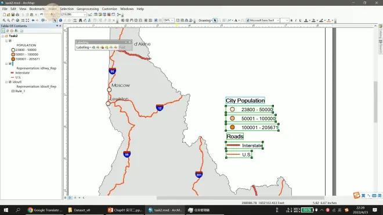
Task: Activate the Identify info tool
Action: point(60,20)
